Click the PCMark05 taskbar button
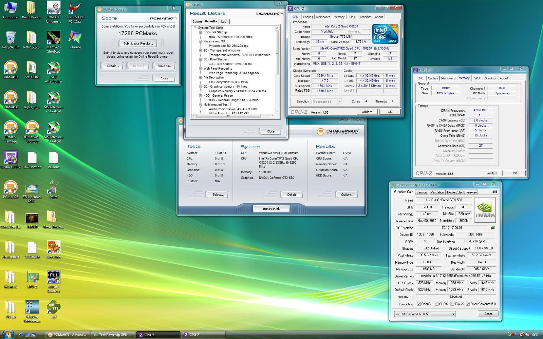This screenshot has width=543, height=339. click(x=68, y=335)
